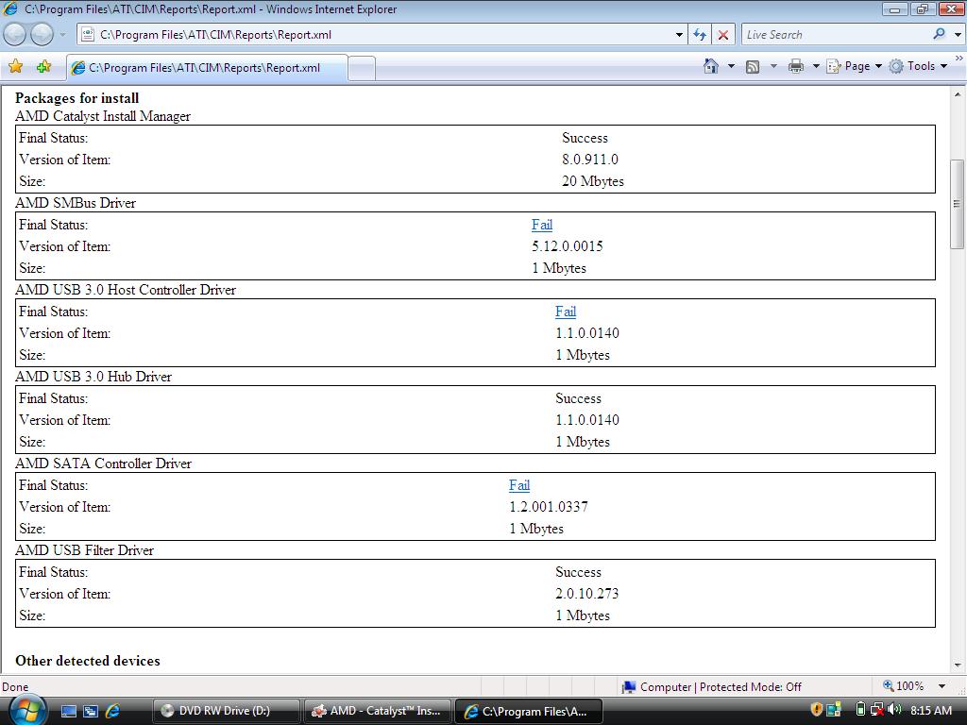Go to the Home page icon

tap(710, 66)
